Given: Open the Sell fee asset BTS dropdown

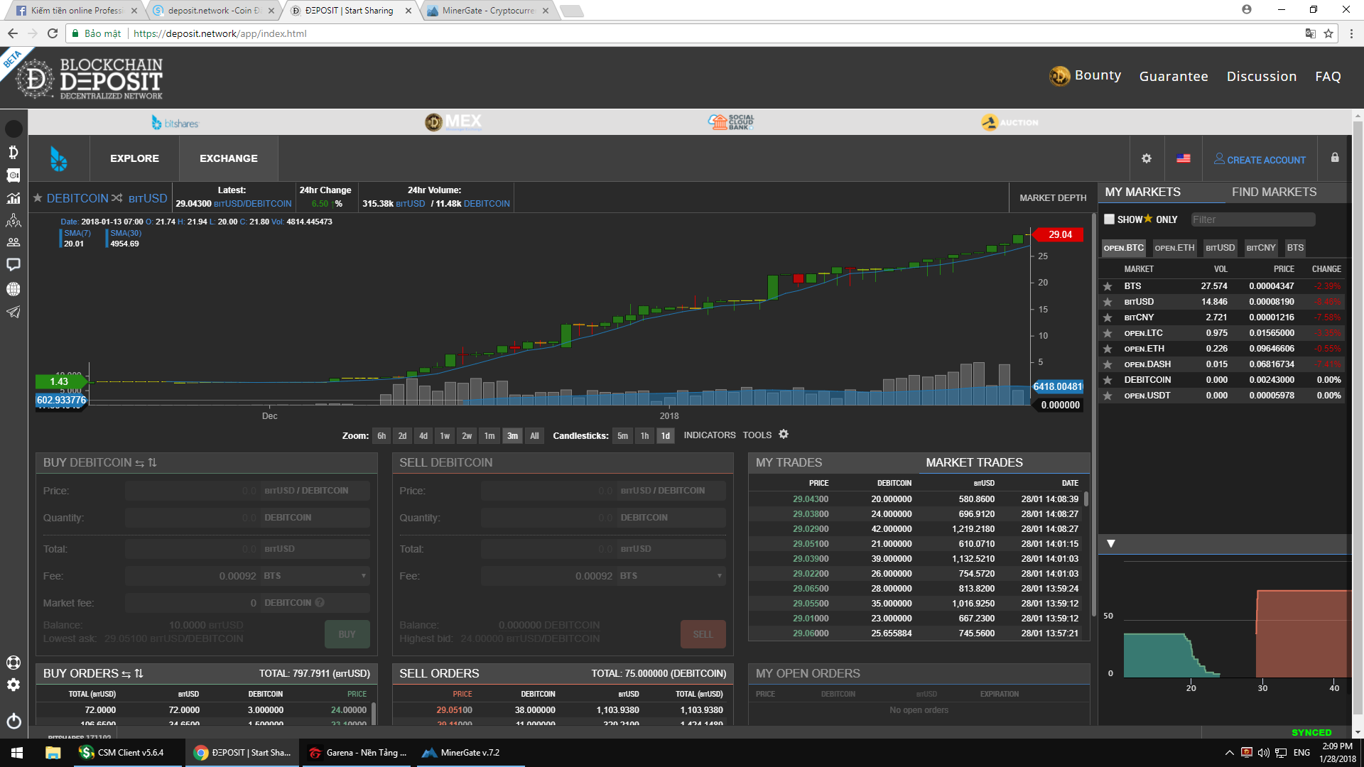Looking at the screenshot, I should (671, 576).
